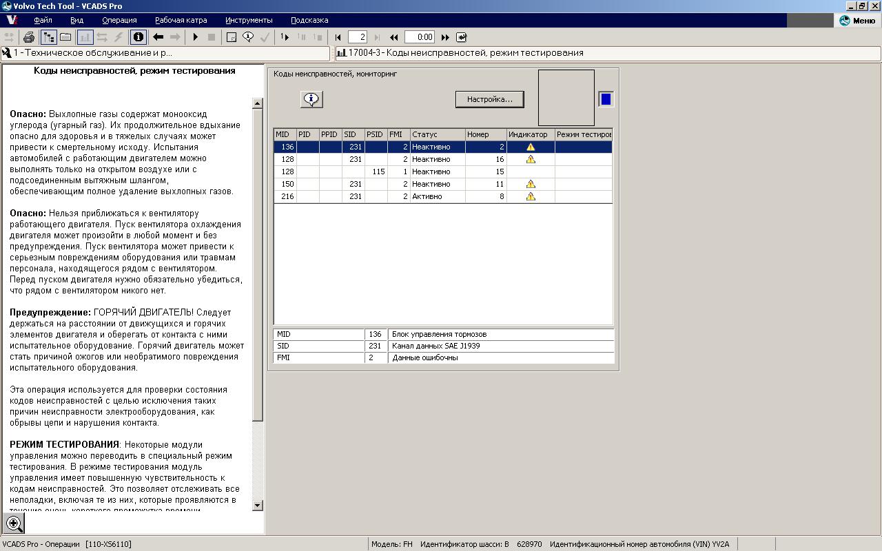The image size is (882, 551).
Task: Open the Файл menu
Action: [43, 20]
